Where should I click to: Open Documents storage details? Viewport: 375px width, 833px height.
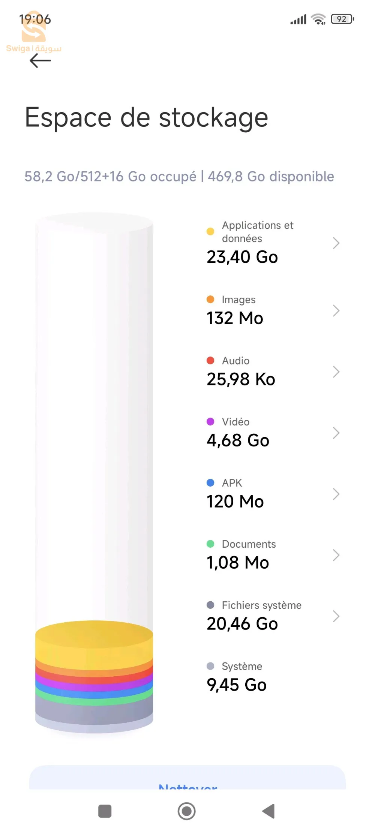point(336,555)
